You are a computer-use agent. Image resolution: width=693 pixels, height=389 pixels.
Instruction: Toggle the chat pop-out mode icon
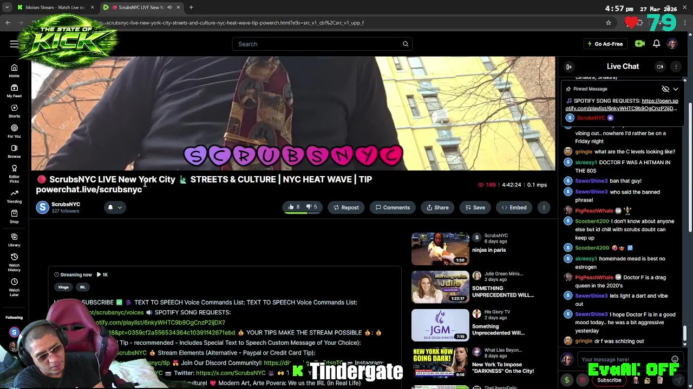[x=660, y=66]
